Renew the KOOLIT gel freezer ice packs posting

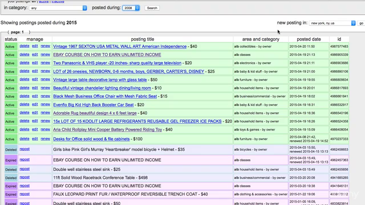coord(46,121)
